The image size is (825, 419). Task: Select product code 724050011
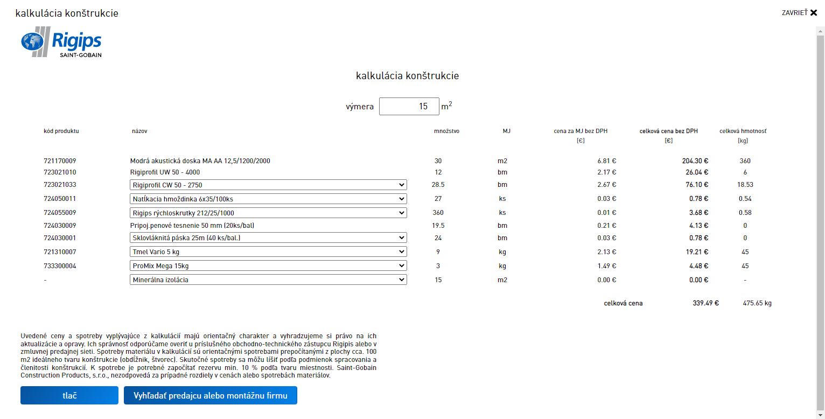coord(60,199)
